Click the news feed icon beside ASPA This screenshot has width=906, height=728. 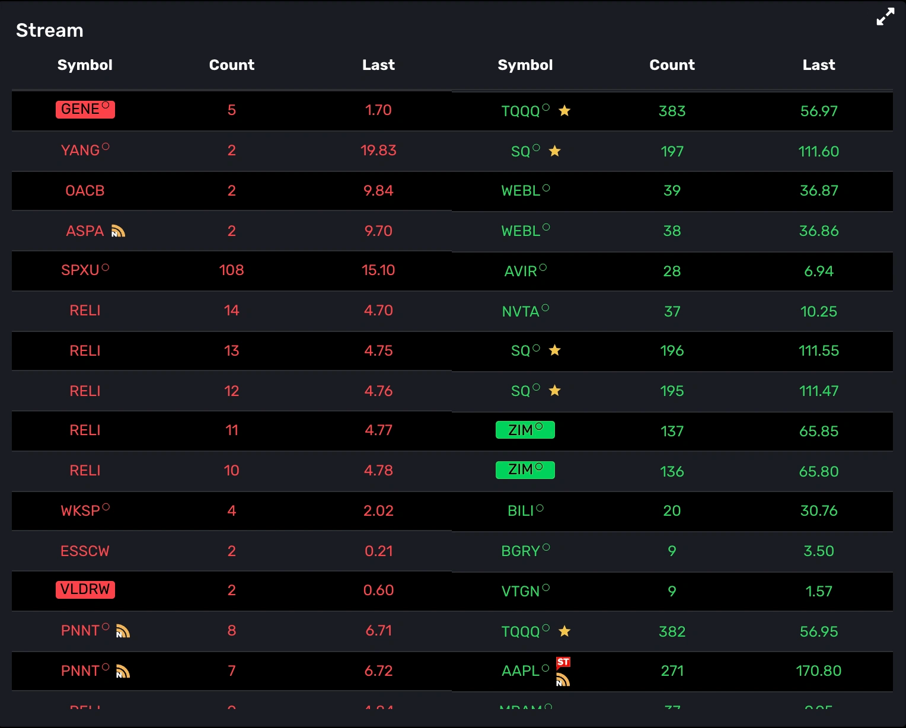pyautogui.click(x=119, y=231)
